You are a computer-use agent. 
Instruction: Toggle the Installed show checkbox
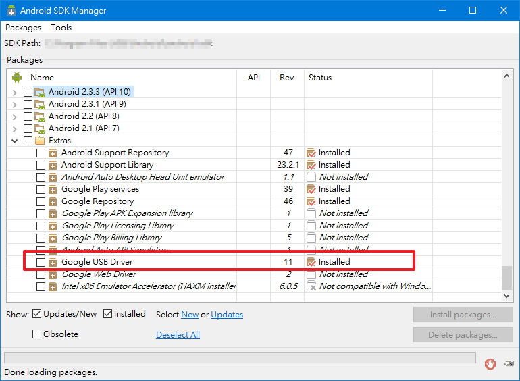click(107, 313)
